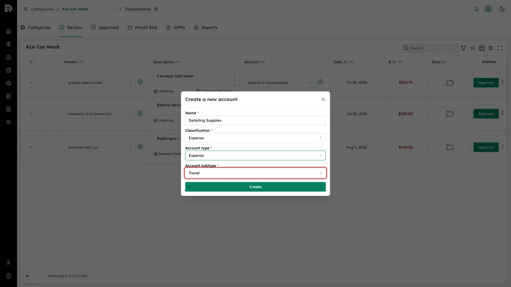The height and width of the screenshot is (287, 511).
Task: Open the Account subtype Travel dropdown
Action: tap(255, 173)
